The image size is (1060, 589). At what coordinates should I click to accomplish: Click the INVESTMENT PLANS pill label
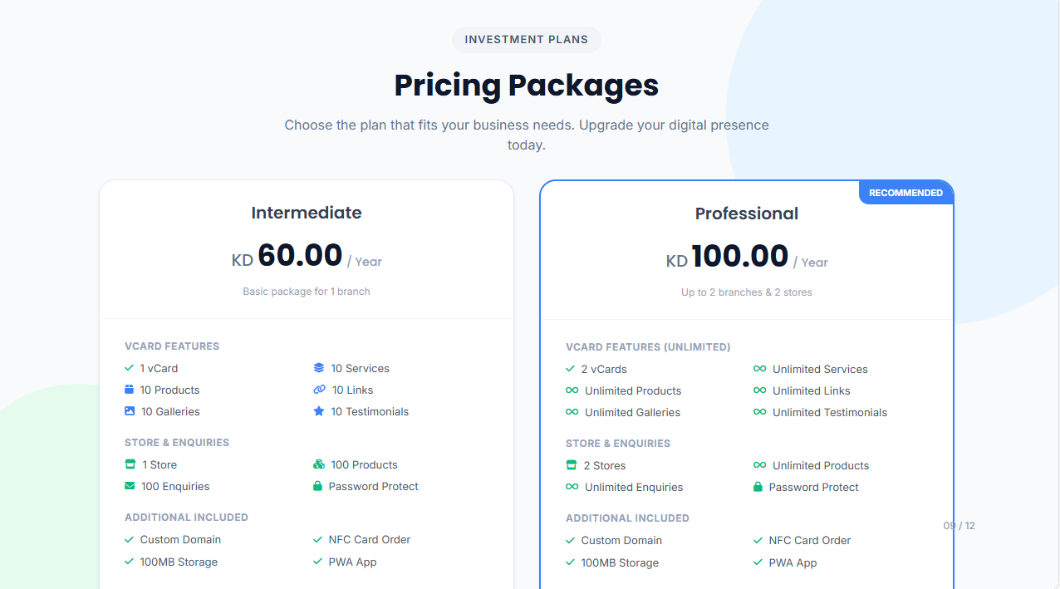coord(527,40)
